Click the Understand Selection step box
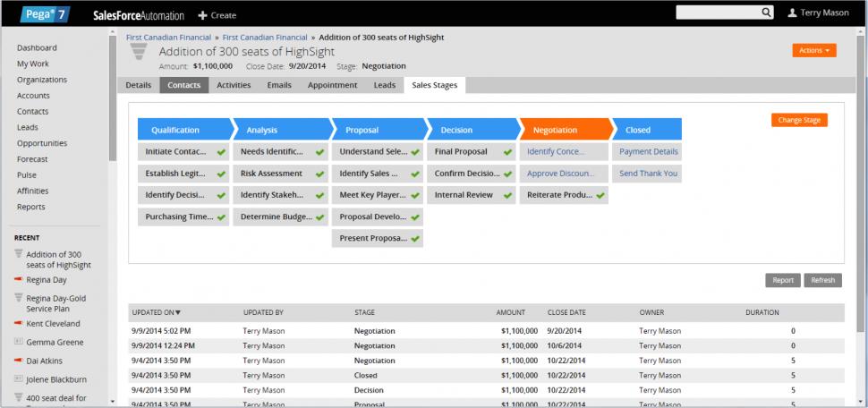 [378, 152]
